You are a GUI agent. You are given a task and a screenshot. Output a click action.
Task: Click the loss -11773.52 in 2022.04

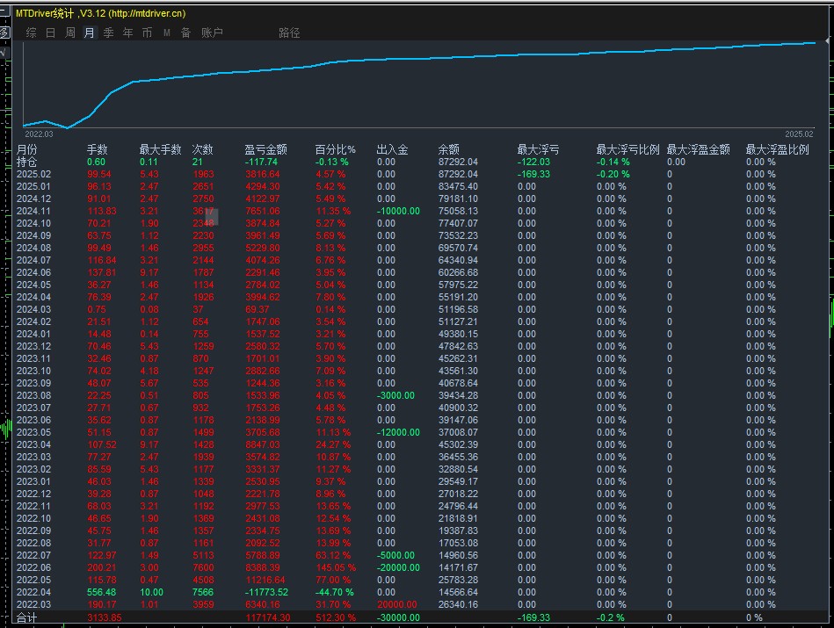(266, 592)
